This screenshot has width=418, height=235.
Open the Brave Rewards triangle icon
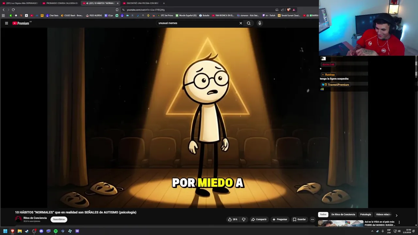(x=294, y=10)
